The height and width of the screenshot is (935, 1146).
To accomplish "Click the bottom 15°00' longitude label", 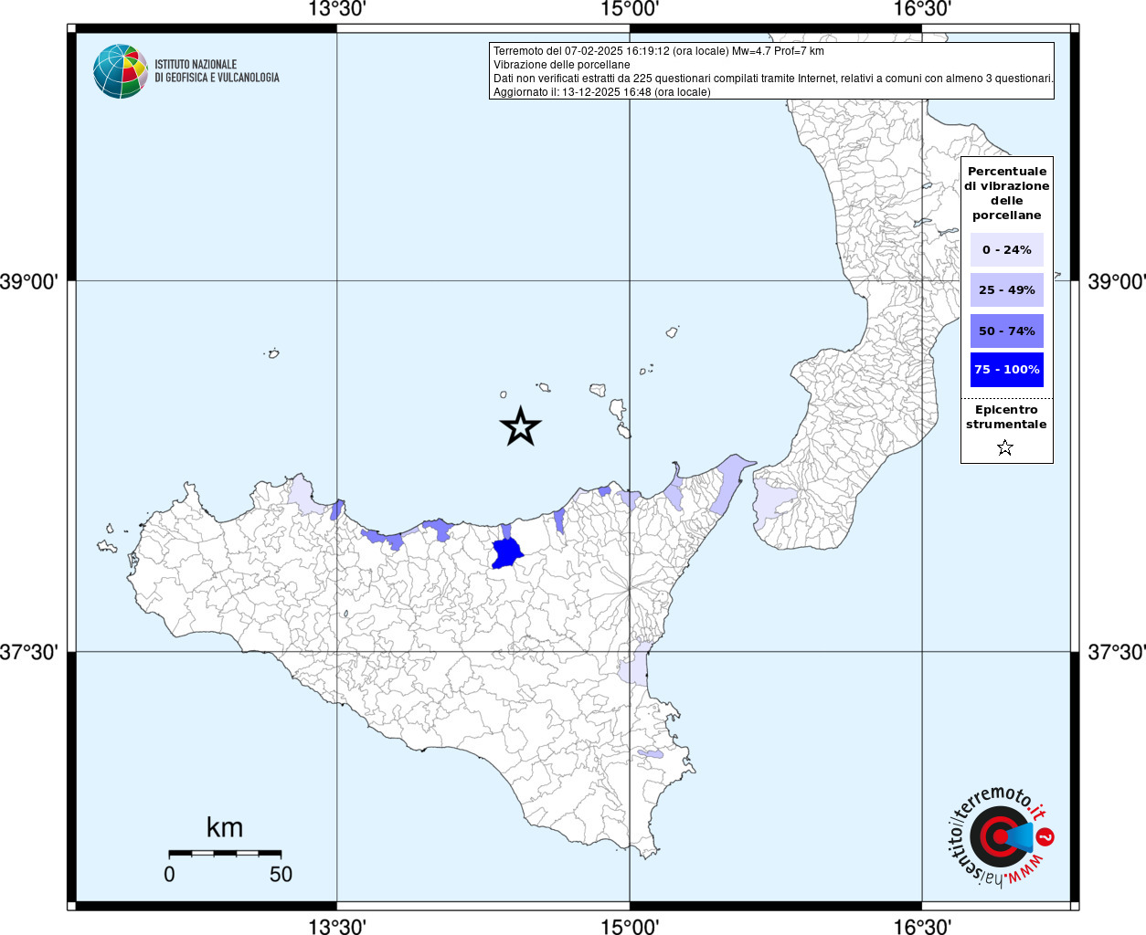I will (630, 926).
